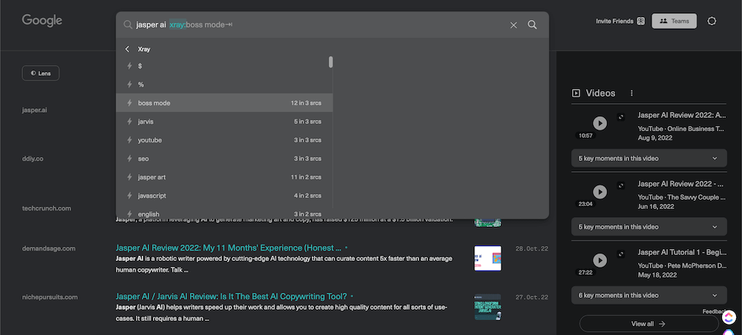Click the techcrunch.com source label
Screen dimensions: 742x335
point(46,208)
